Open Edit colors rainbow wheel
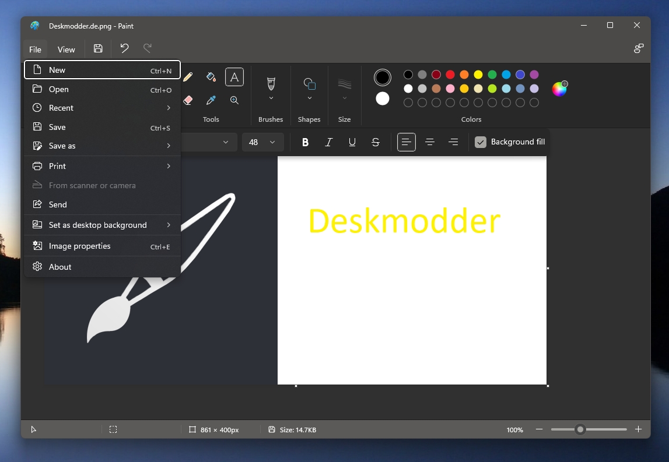 (x=559, y=89)
